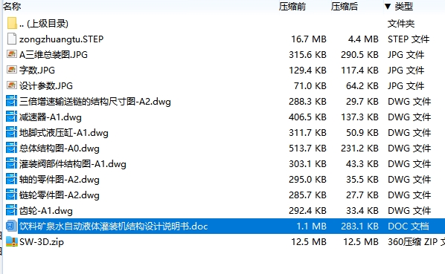Click the A三维总装图.JPG image icon
This screenshot has height=274, width=445.
pyautogui.click(x=12, y=53)
